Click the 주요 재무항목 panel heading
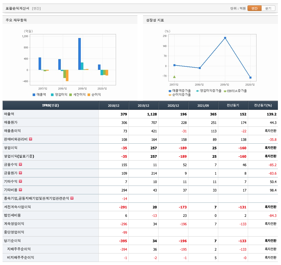 [x=16, y=20]
